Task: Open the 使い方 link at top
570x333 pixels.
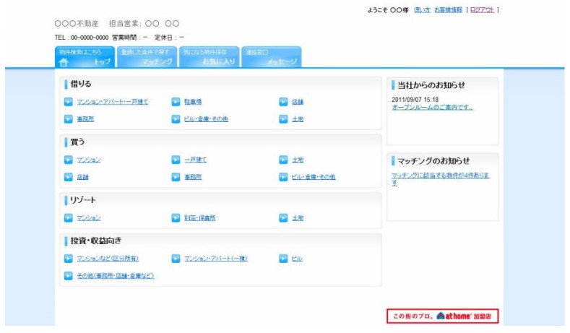Action: coord(422,10)
